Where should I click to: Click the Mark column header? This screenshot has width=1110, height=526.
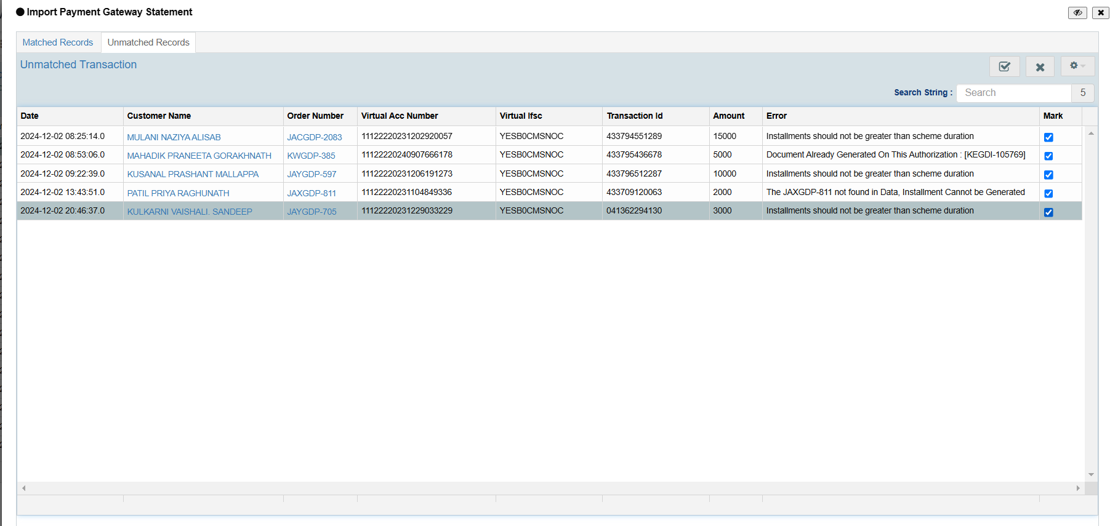(1060, 116)
